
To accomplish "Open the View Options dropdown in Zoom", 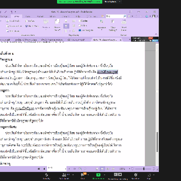I will click(x=112, y=2).
